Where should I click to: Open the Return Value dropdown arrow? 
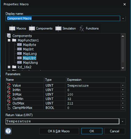[x=123, y=122]
